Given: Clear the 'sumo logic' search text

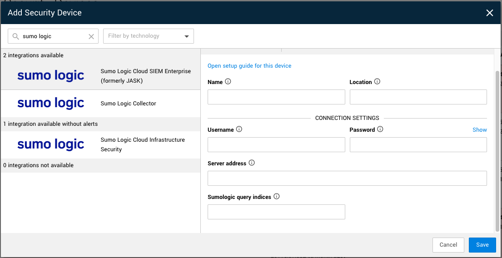Looking at the screenshot, I should [x=91, y=36].
